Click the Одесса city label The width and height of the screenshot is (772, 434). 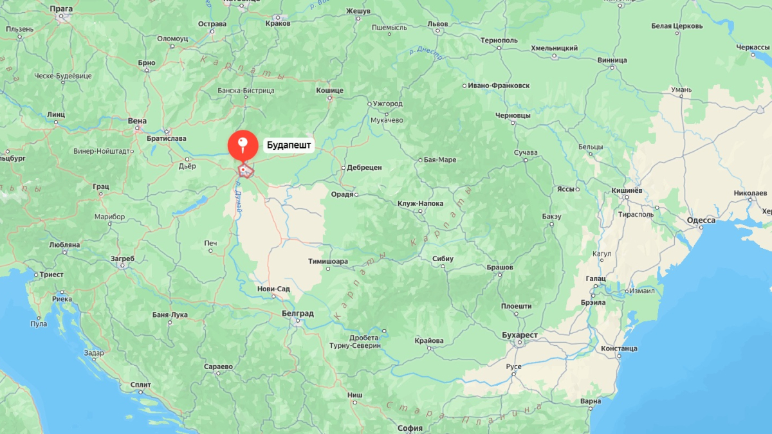(701, 220)
